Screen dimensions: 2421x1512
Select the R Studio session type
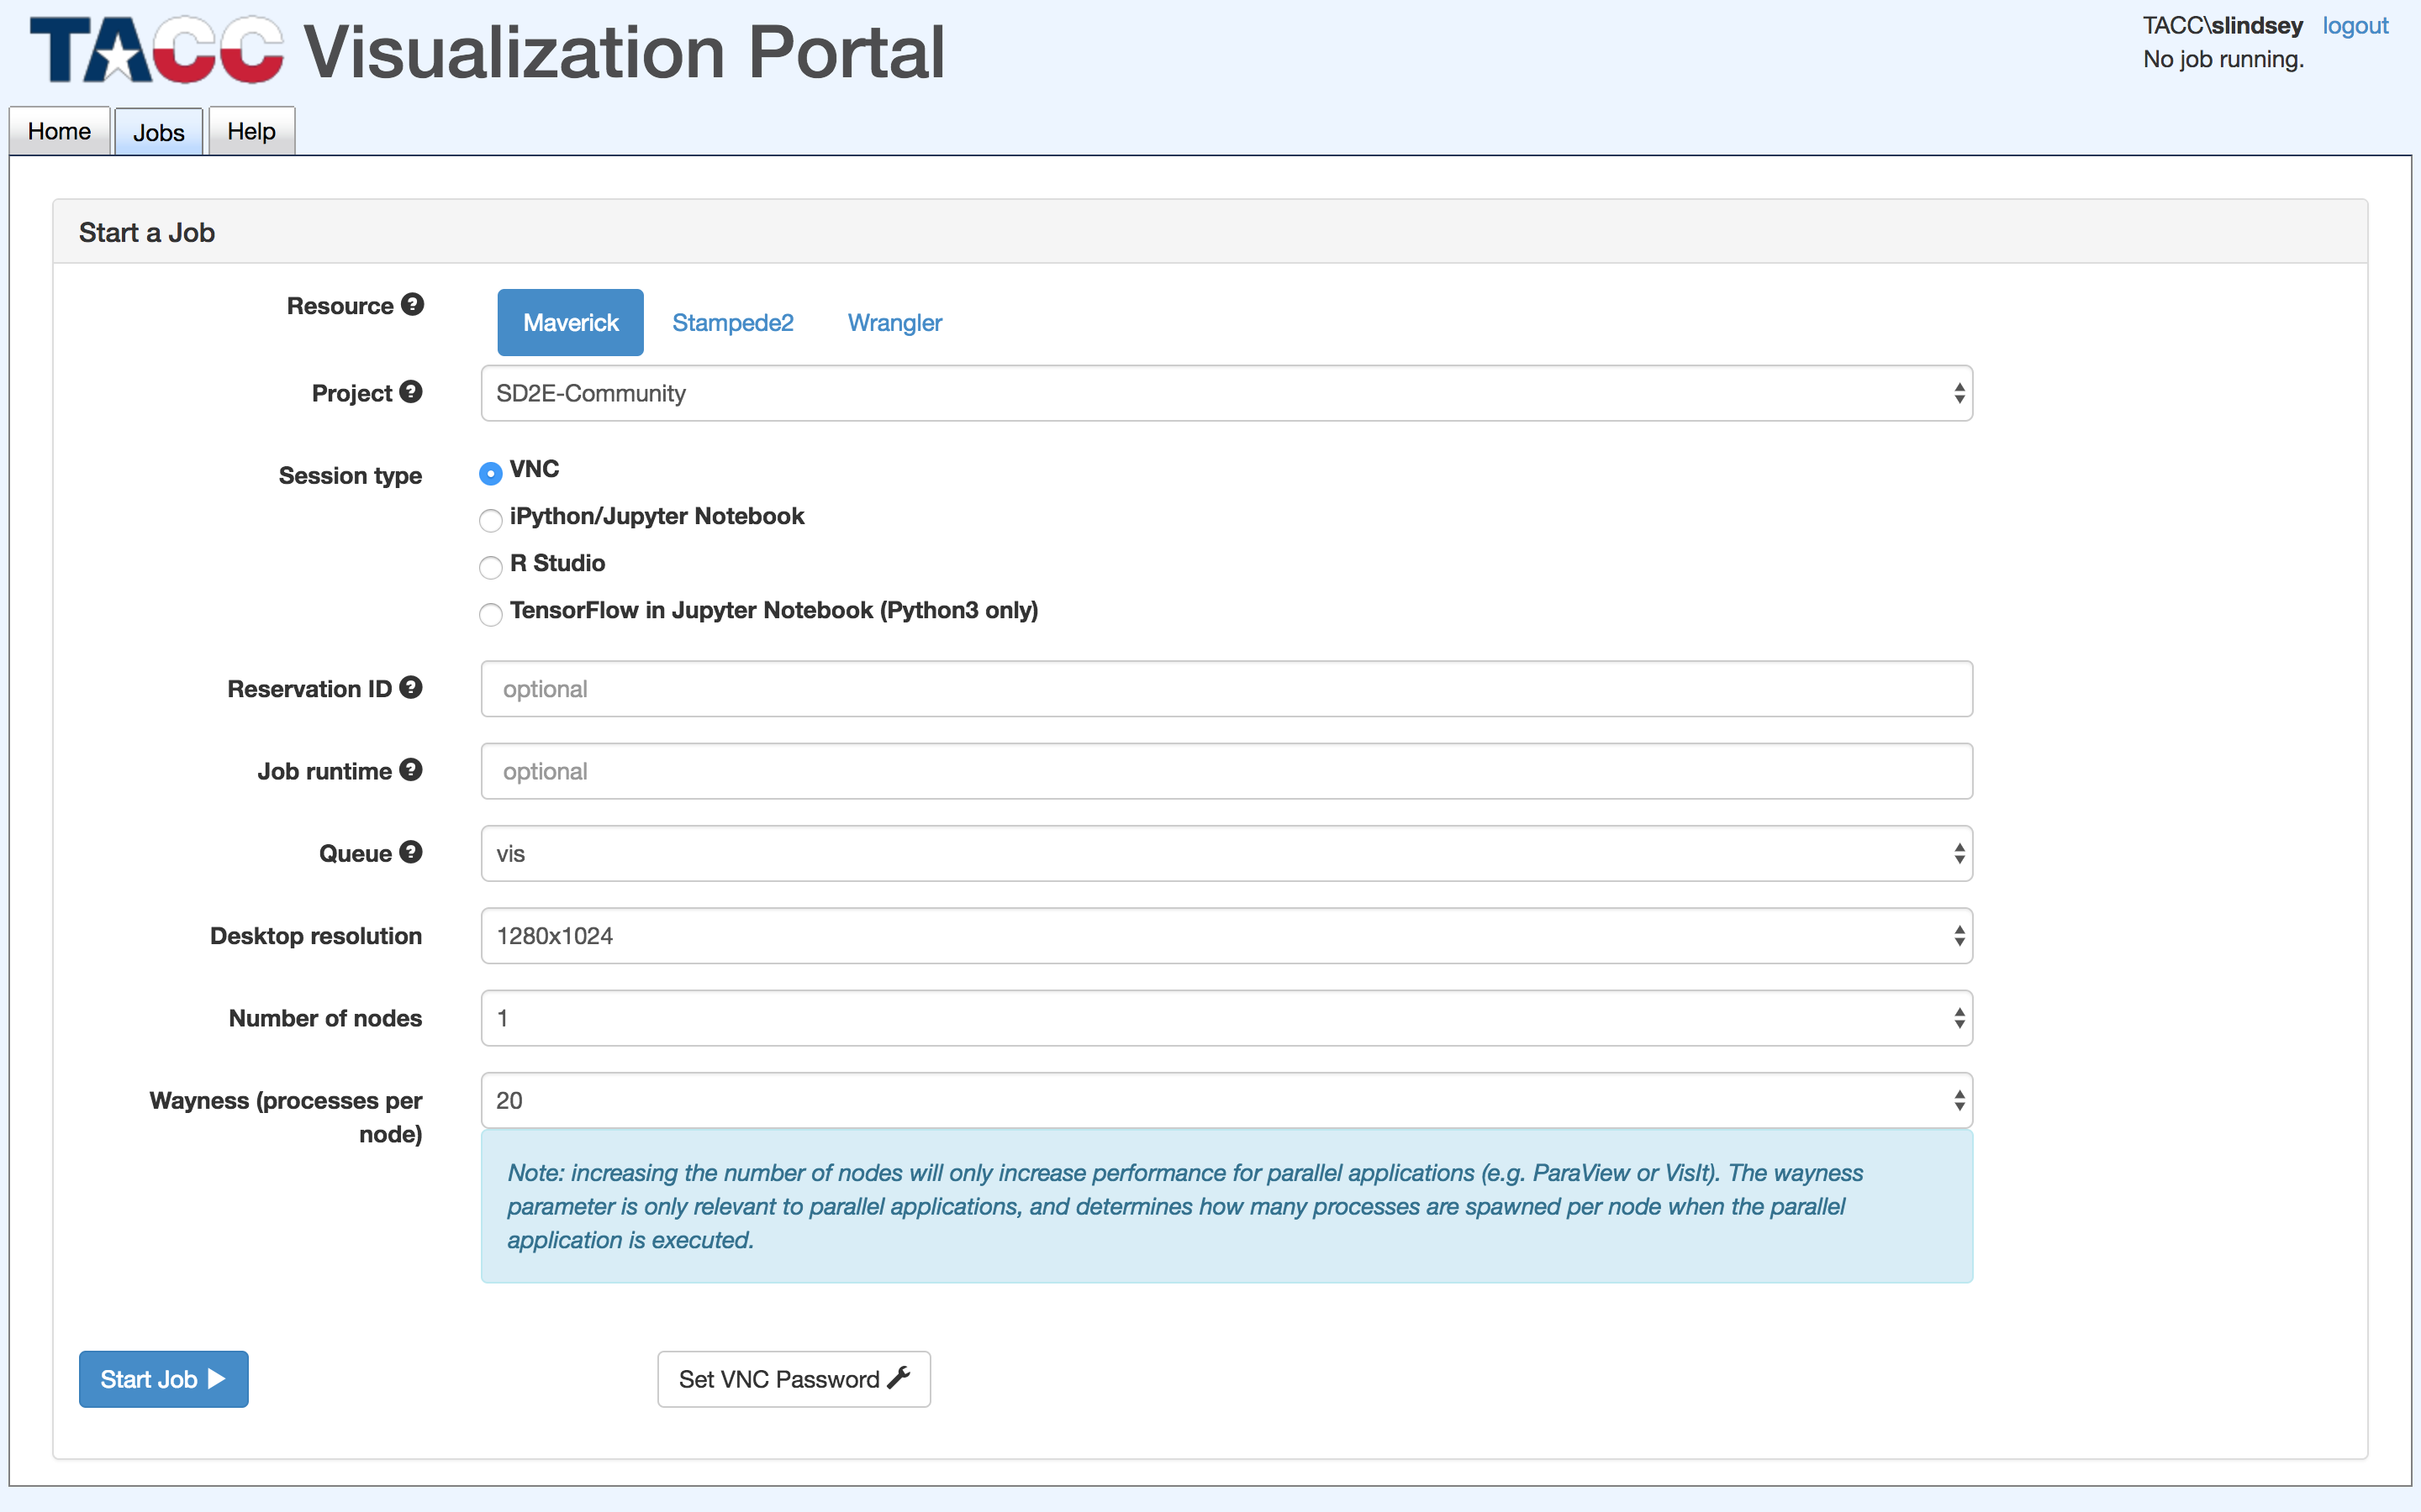click(x=490, y=567)
